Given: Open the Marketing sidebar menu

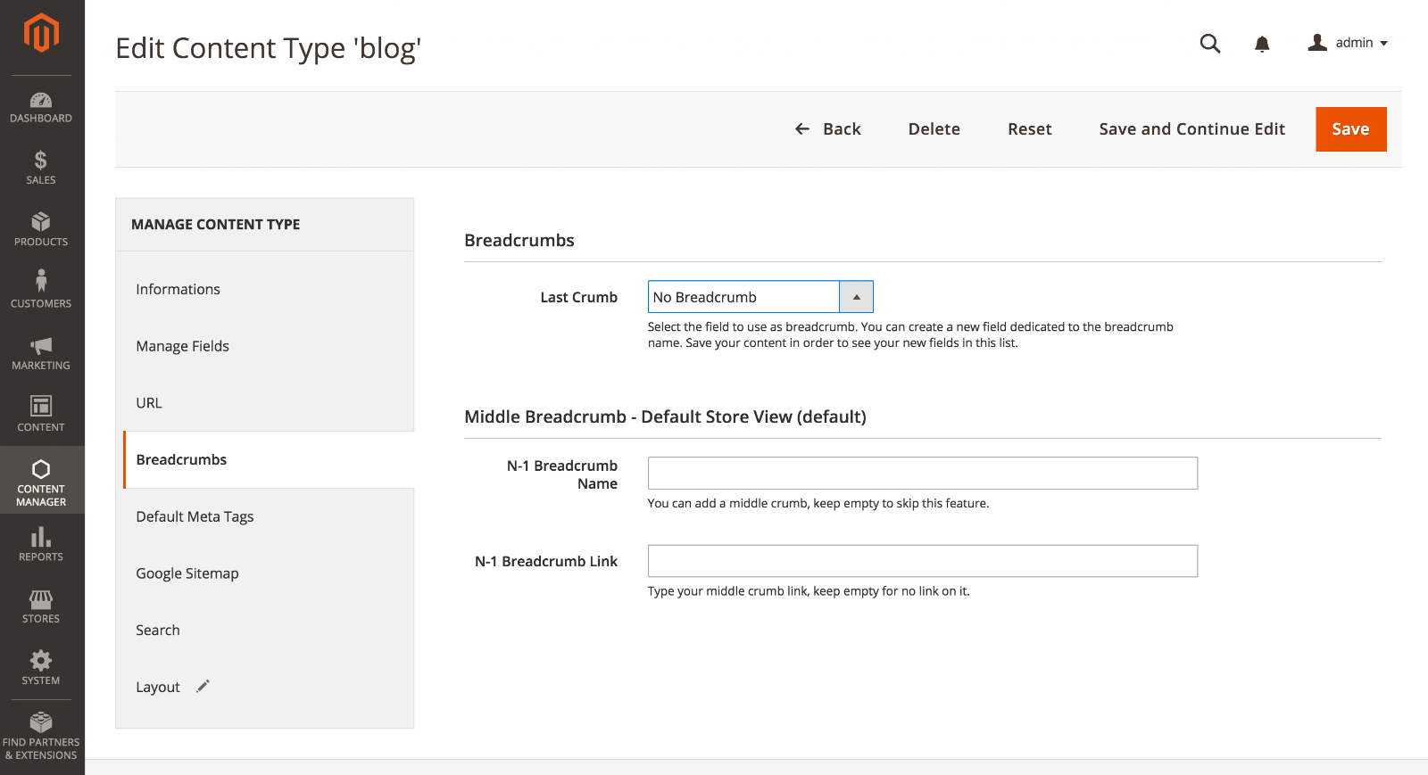Looking at the screenshot, I should (x=41, y=353).
